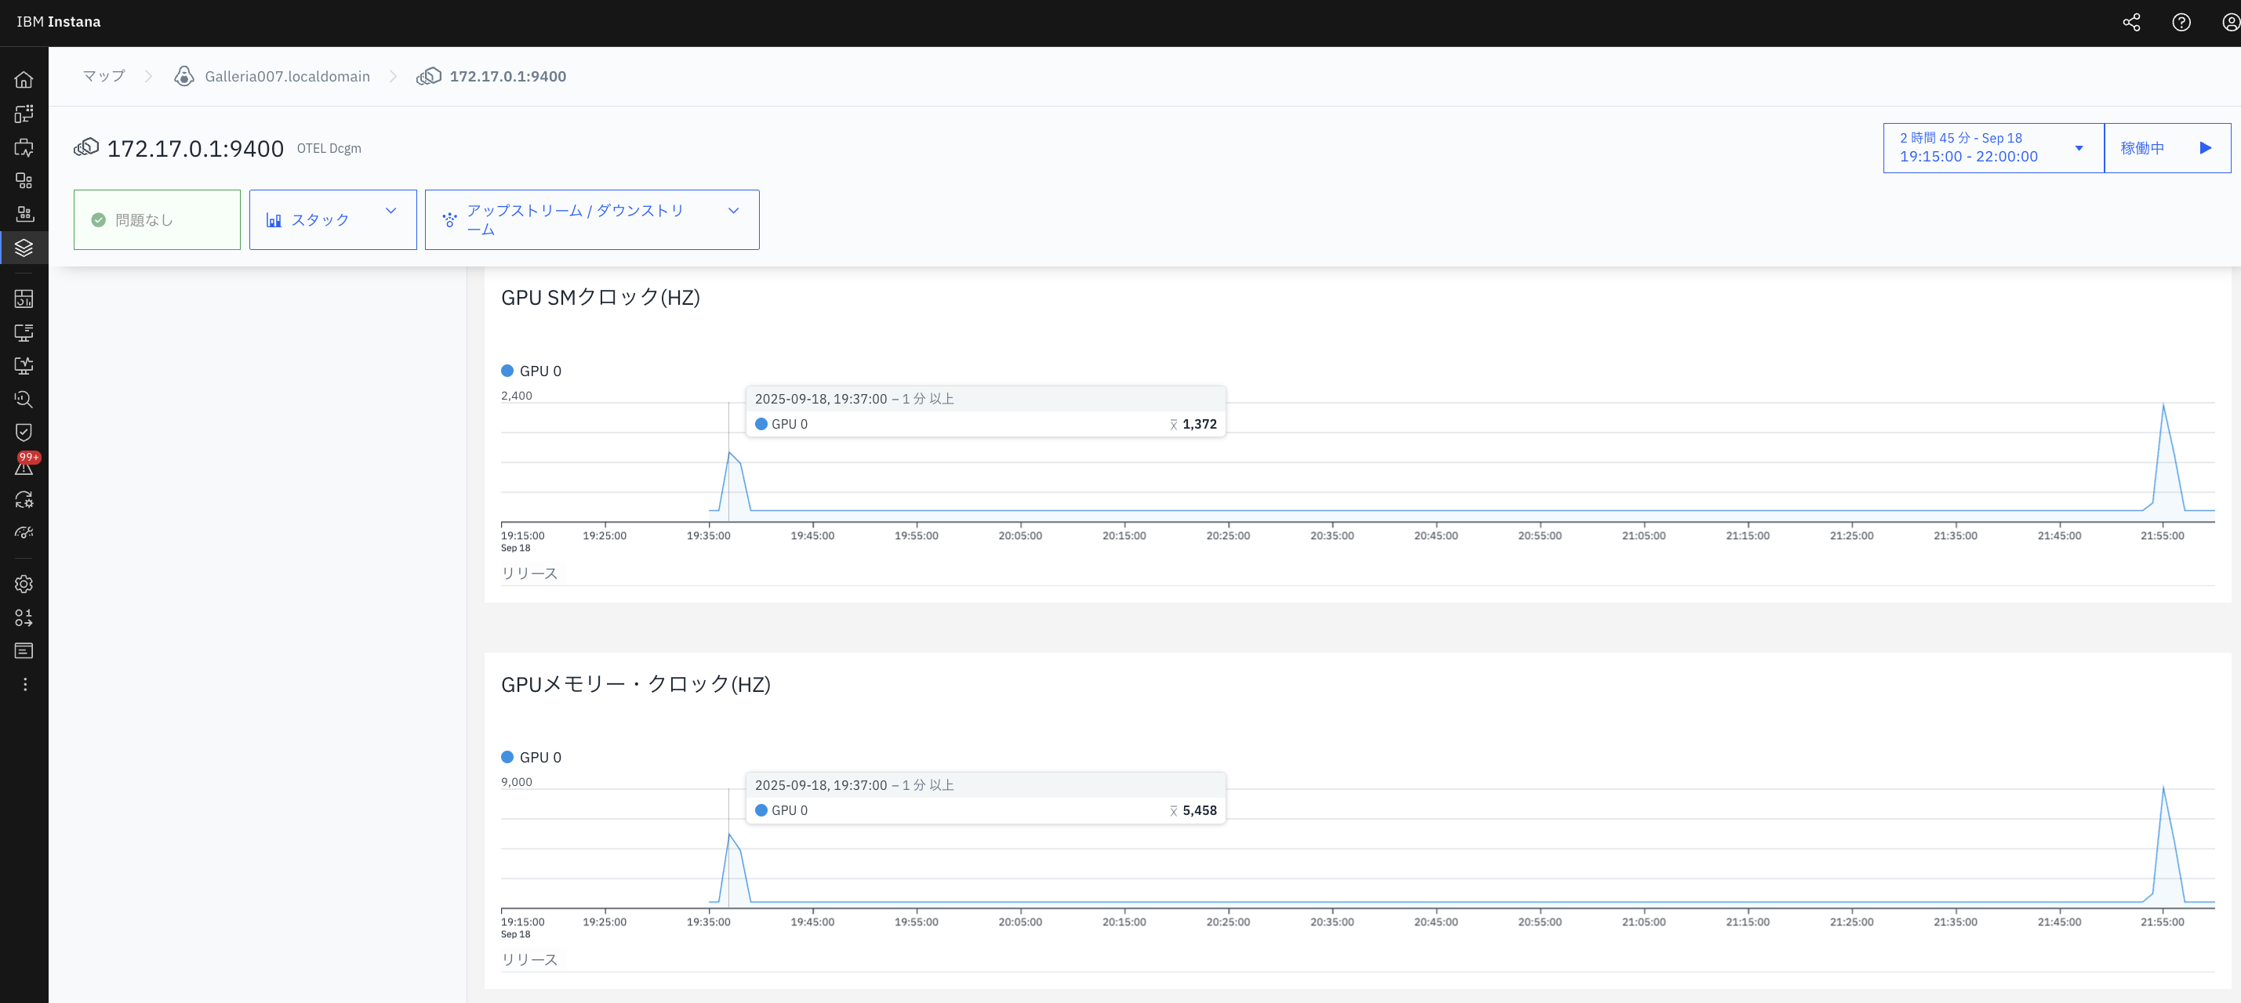2241x1003 pixels.
Task: Toggle the 問題なし status filter
Action: [x=157, y=219]
